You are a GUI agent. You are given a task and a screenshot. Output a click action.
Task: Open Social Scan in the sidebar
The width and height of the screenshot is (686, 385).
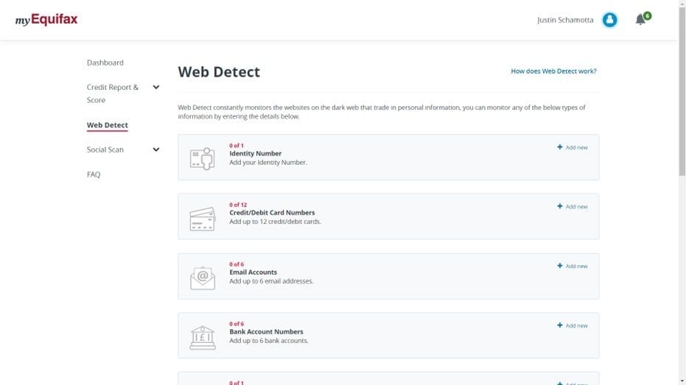point(105,149)
